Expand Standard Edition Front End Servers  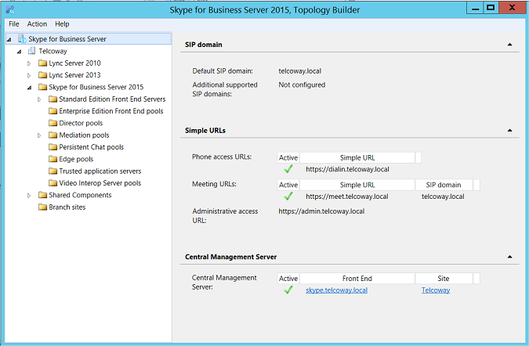(x=40, y=99)
